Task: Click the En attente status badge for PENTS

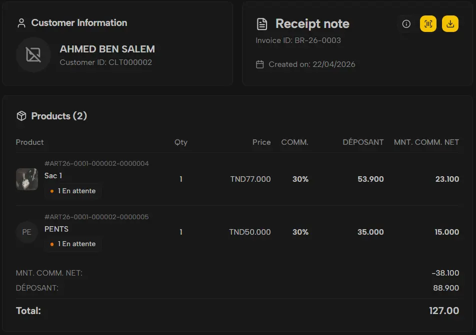Action: [x=73, y=244]
